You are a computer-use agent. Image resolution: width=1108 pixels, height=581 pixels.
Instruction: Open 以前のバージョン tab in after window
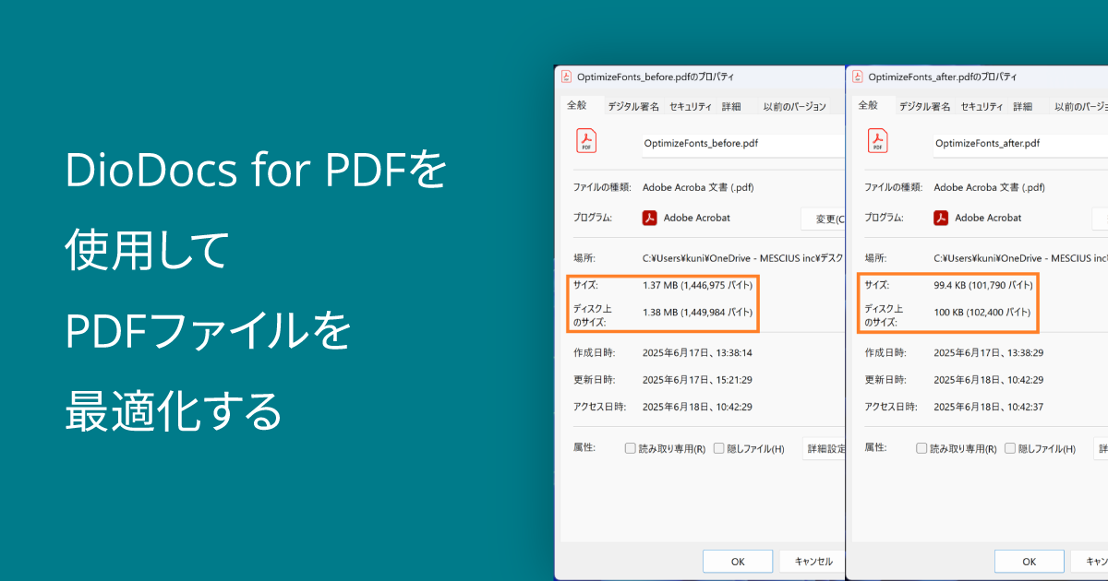[x=1079, y=106]
